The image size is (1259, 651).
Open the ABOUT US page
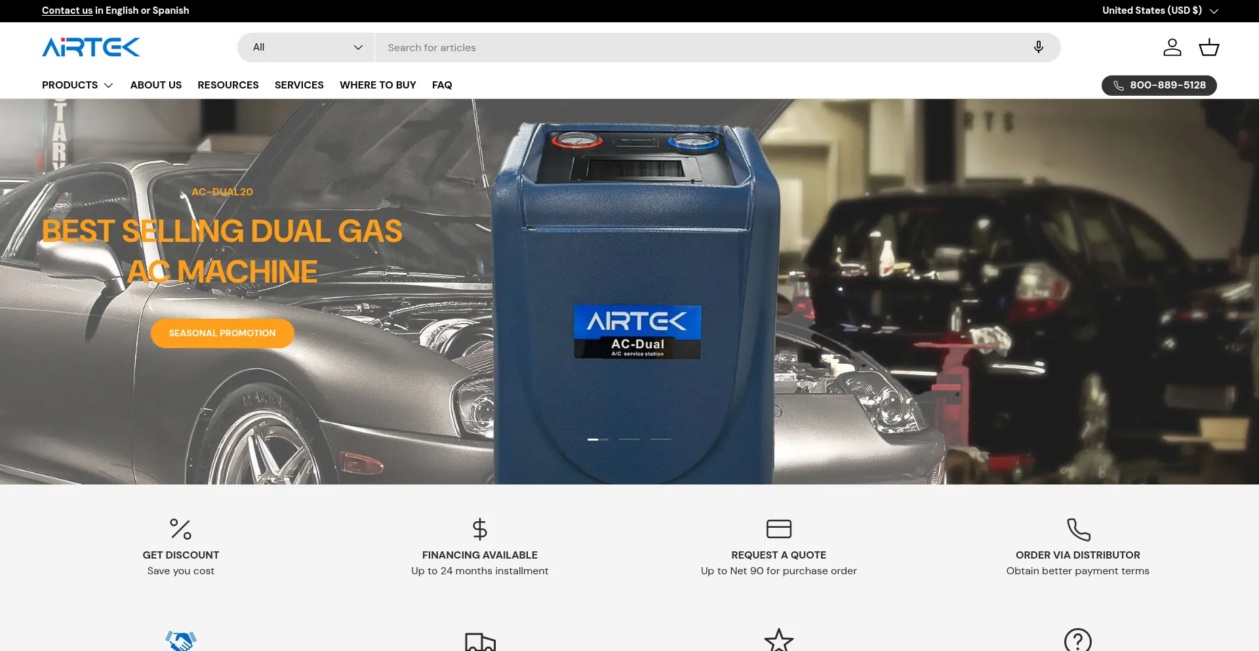click(156, 85)
